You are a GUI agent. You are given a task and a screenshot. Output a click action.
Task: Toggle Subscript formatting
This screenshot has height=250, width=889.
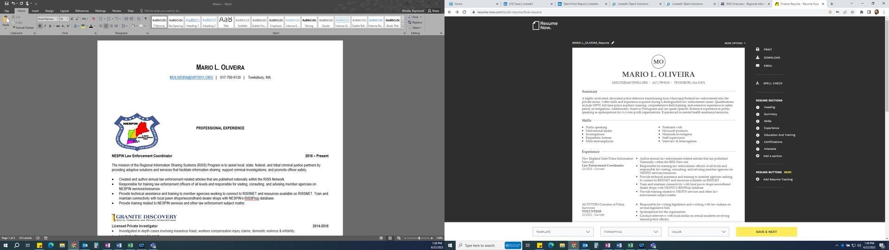click(63, 26)
